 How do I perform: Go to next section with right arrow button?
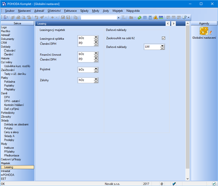tap(174, 24)
